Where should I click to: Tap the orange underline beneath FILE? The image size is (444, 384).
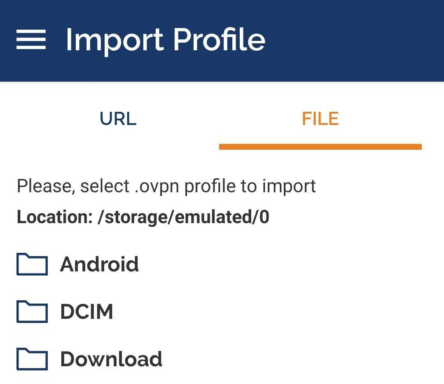(x=320, y=146)
